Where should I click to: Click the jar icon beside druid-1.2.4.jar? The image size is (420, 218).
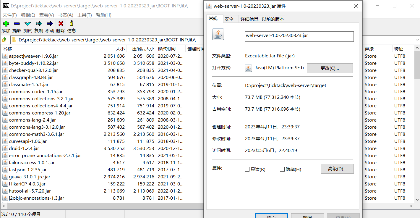coord(5,148)
